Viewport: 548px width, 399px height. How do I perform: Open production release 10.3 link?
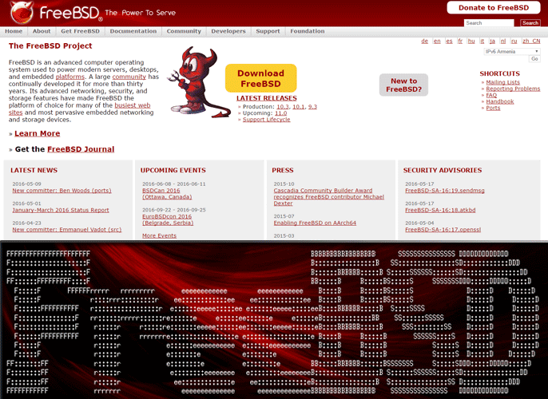(x=283, y=106)
